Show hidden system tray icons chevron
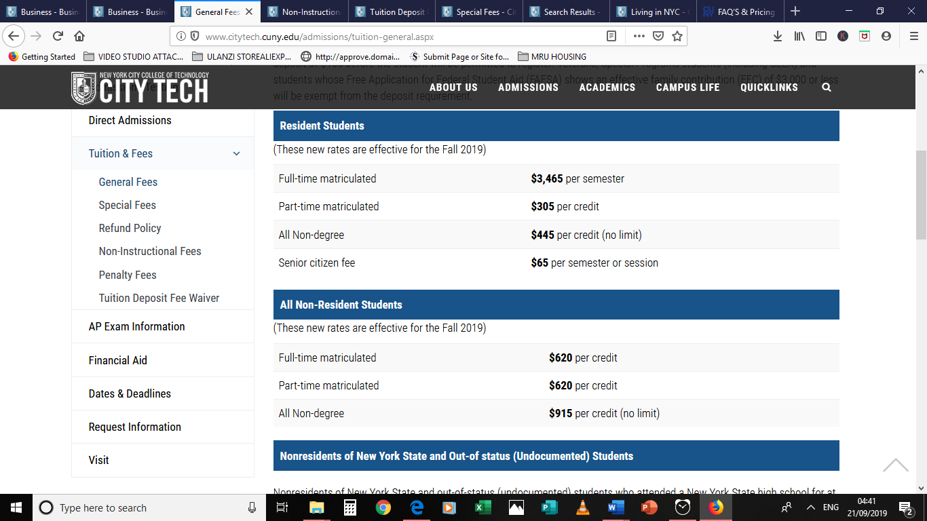 [x=810, y=507]
